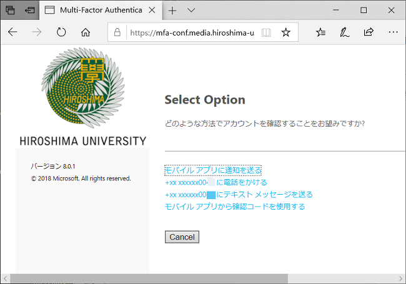Focus the address bar URL
The image size is (406, 284).
(192, 32)
